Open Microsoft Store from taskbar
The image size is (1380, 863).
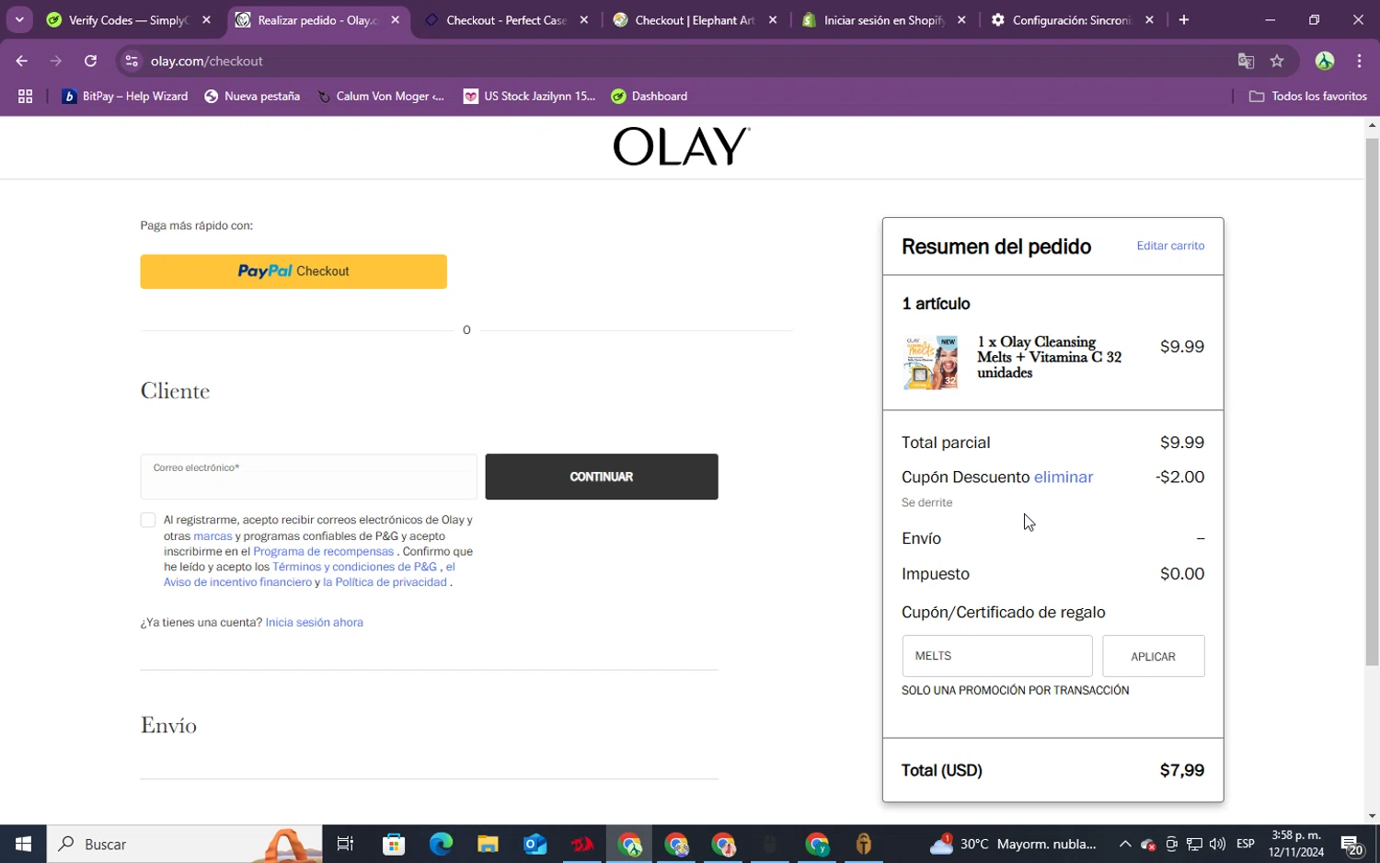(x=394, y=844)
